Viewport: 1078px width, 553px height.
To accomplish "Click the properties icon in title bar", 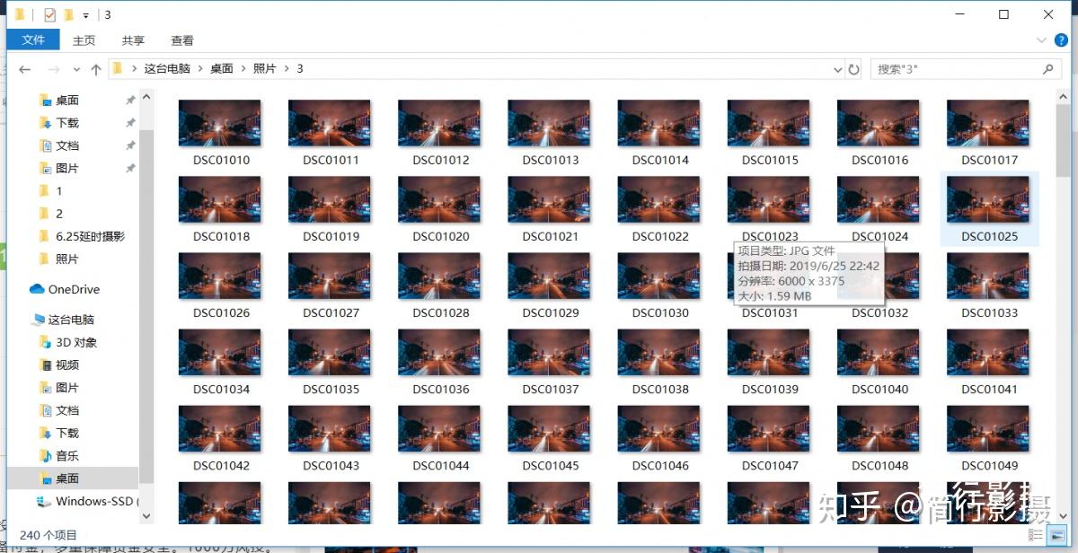I will pos(49,14).
